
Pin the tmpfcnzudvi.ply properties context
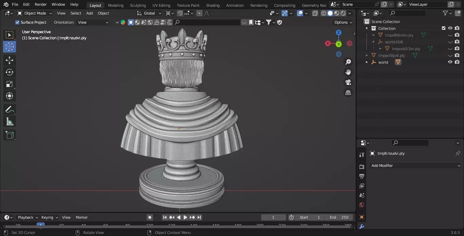(x=458, y=153)
